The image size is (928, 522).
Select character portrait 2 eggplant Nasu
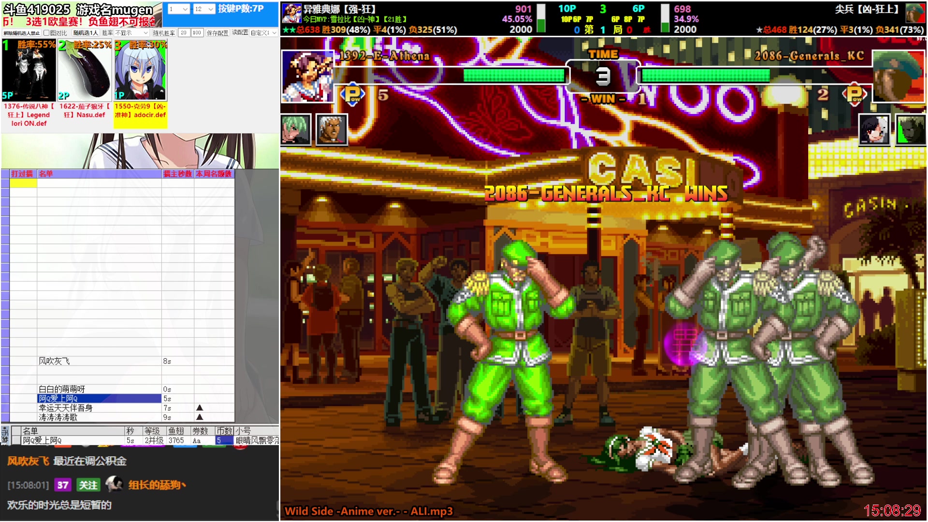(x=85, y=71)
